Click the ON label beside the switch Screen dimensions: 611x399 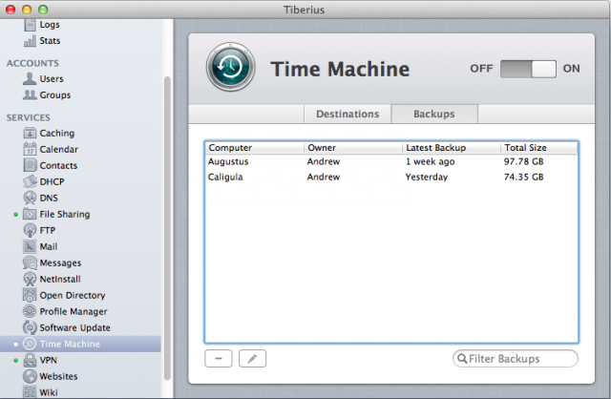571,69
